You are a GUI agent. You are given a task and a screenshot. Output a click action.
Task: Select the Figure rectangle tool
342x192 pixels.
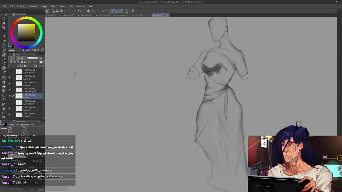tap(4, 95)
